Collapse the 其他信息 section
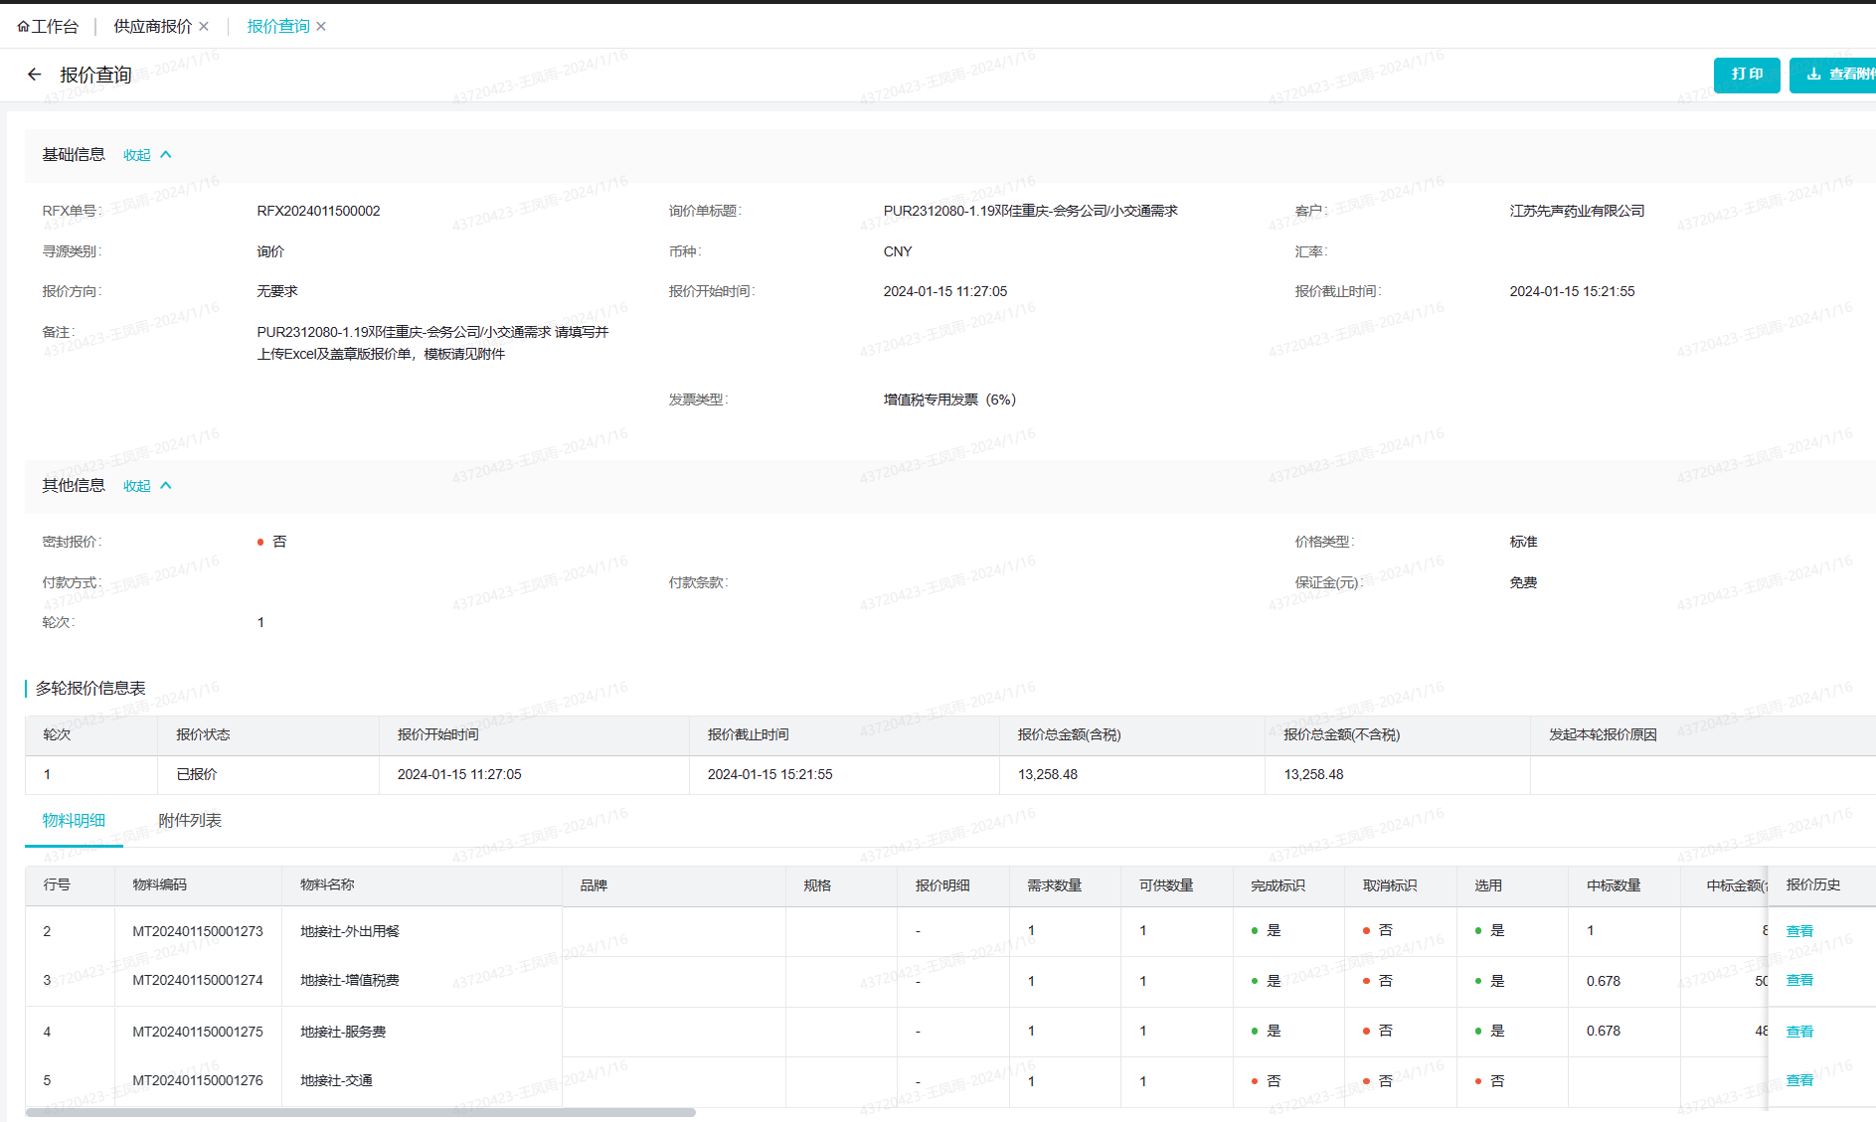 tap(137, 486)
